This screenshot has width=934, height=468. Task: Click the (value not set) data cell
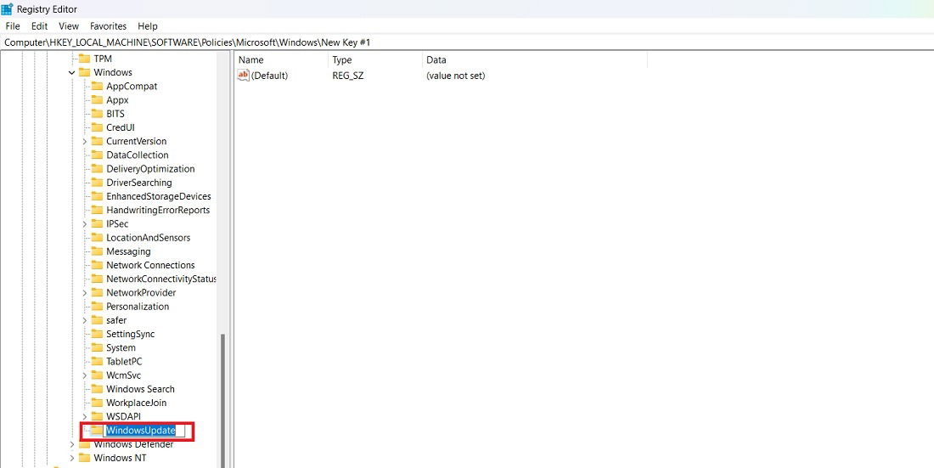456,76
